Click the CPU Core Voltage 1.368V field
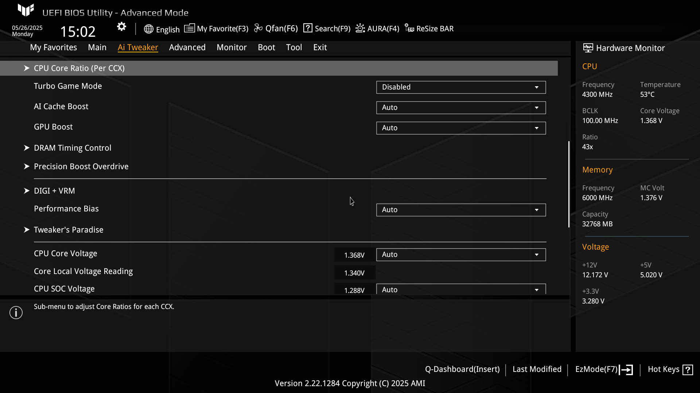This screenshot has width=700, height=393. point(354,255)
